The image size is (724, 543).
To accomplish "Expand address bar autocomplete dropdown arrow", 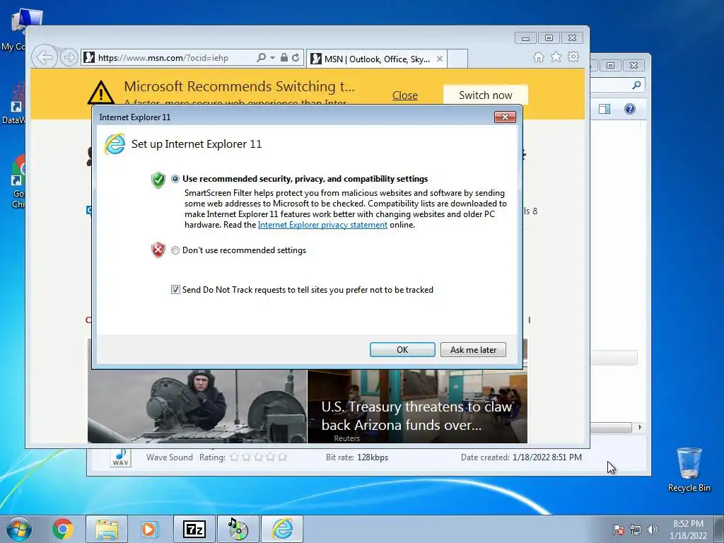I will coord(272,58).
